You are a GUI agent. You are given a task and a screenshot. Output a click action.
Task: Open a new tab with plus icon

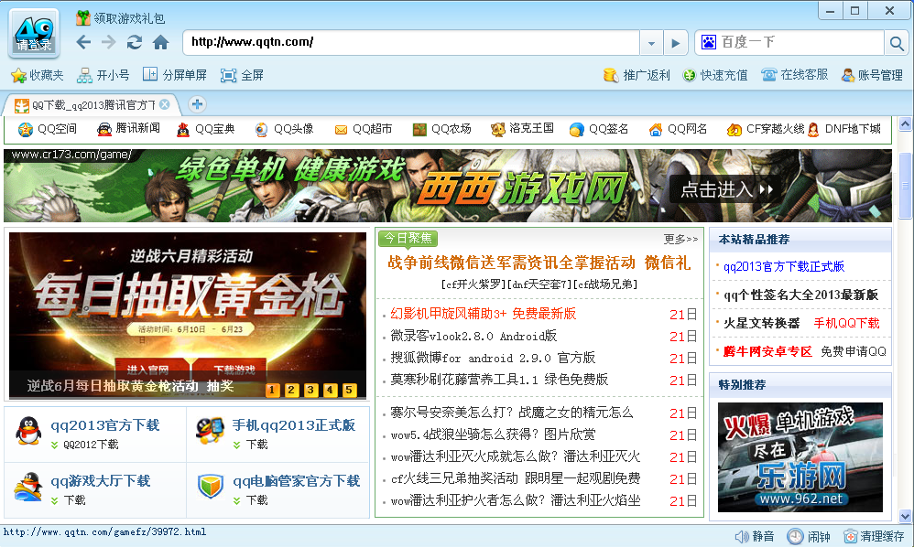(x=197, y=104)
